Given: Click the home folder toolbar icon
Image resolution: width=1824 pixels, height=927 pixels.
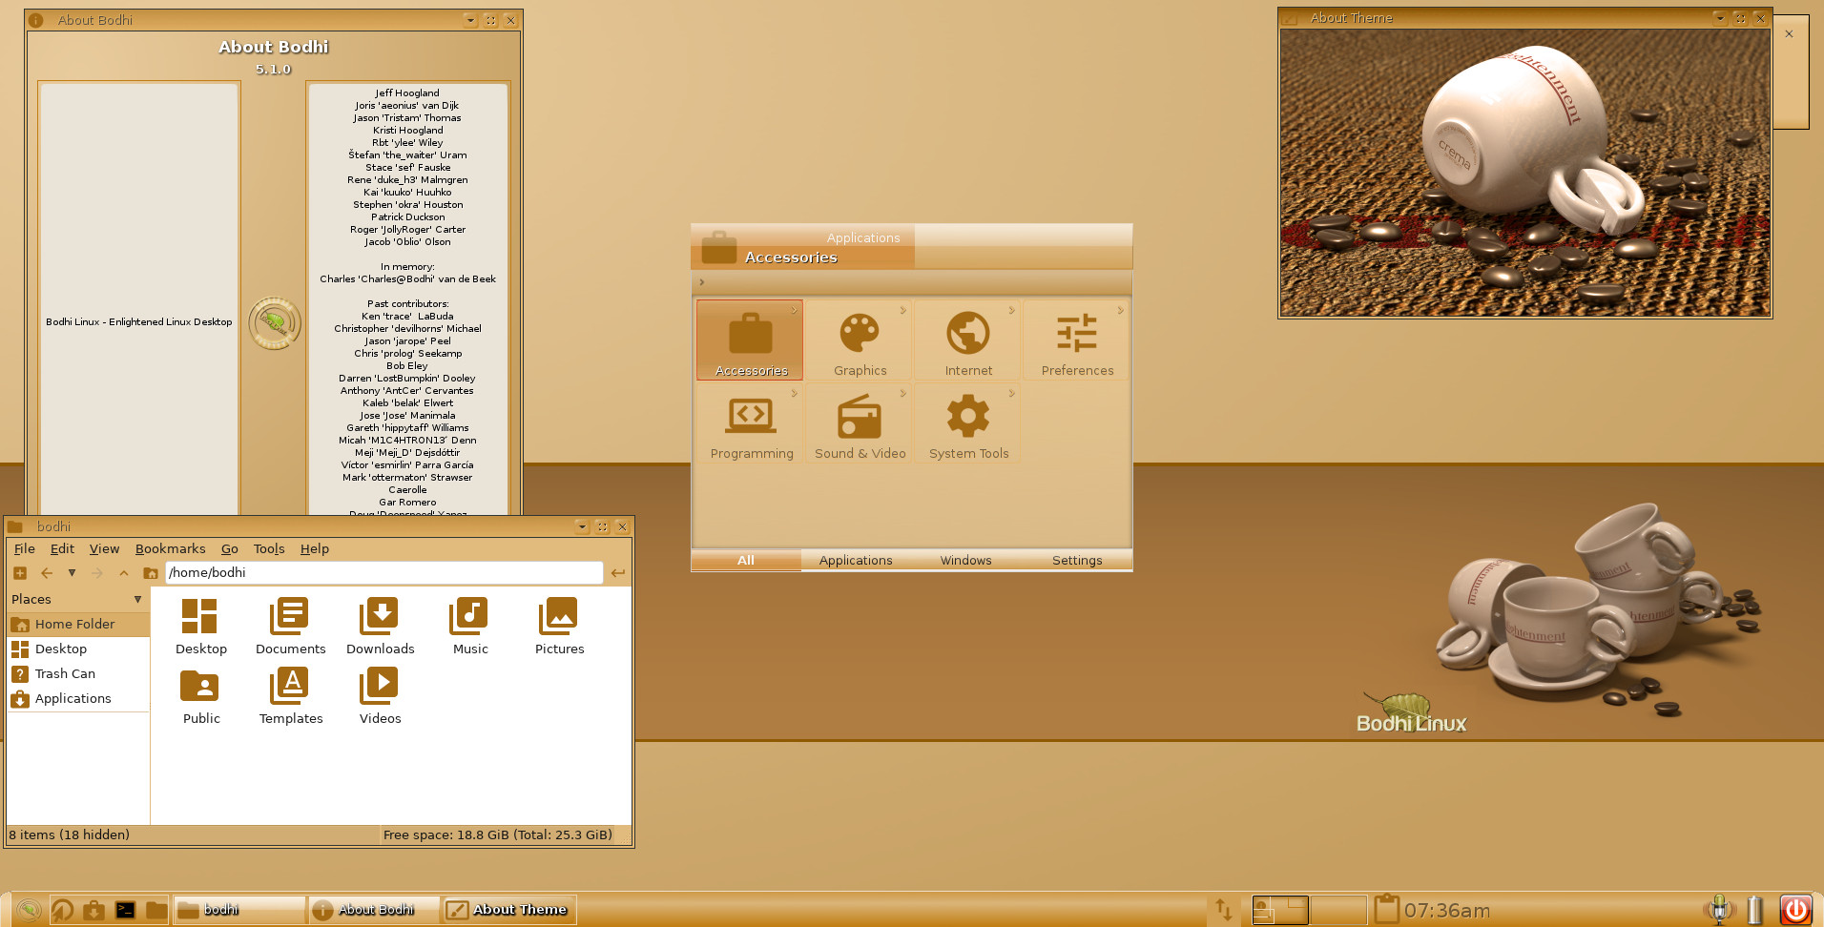Looking at the screenshot, I should [x=151, y=573].
